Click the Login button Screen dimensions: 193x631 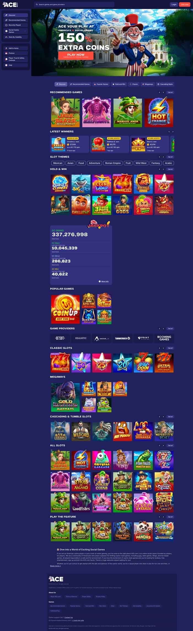(x=174, y=4)
